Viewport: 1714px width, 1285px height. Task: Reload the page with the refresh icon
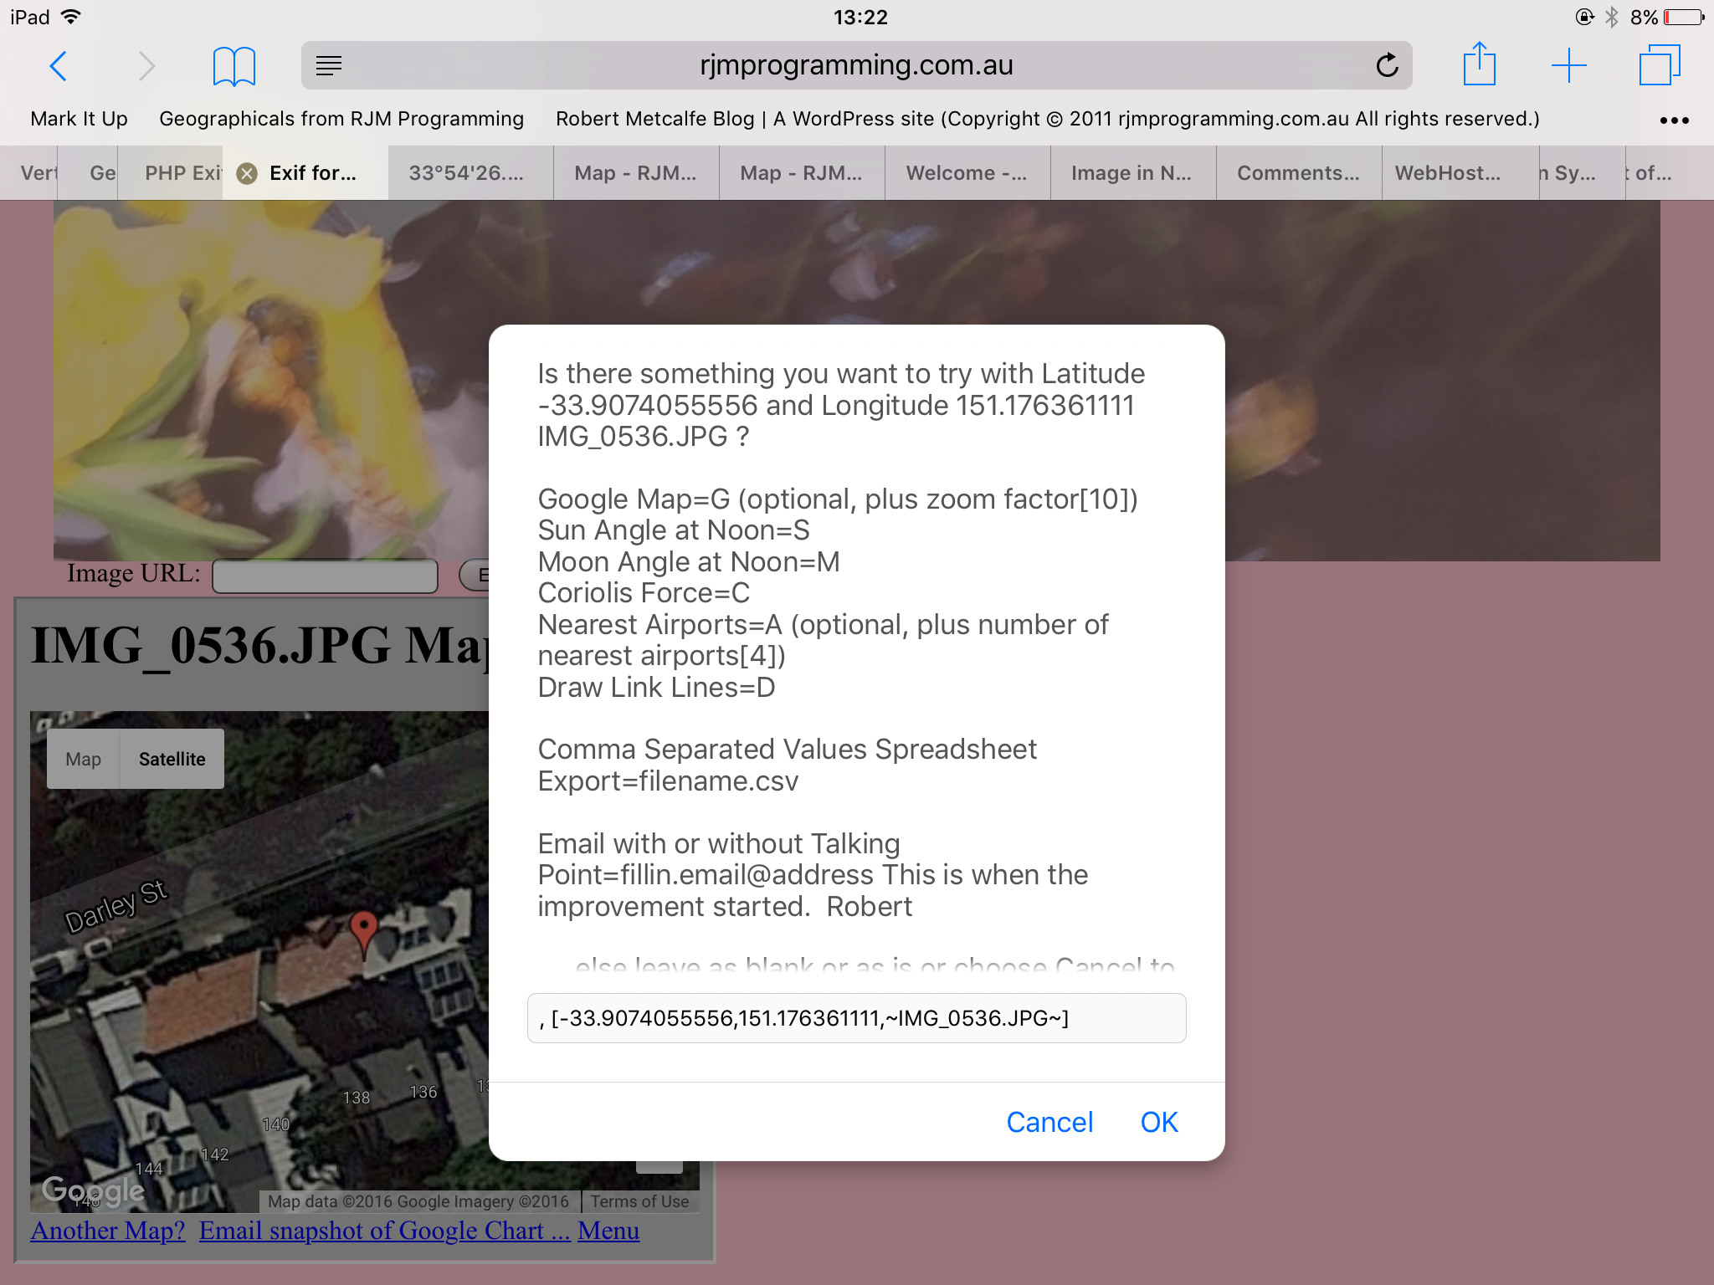[x=1387, y=65]
